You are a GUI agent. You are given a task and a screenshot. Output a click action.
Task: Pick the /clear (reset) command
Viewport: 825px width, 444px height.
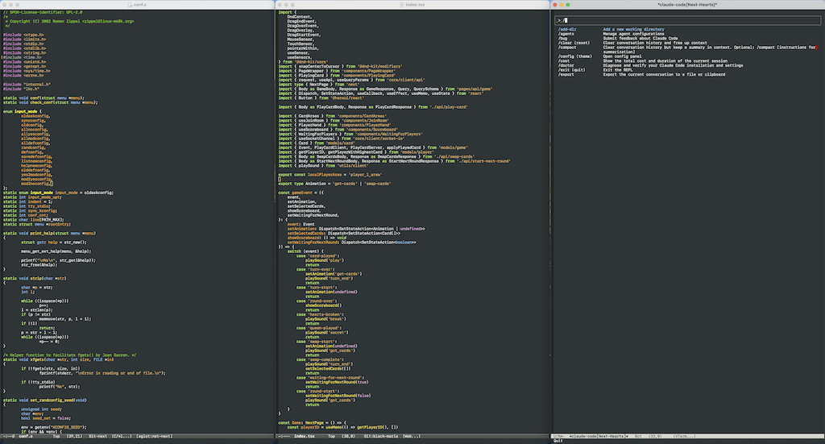pos(574,43)
